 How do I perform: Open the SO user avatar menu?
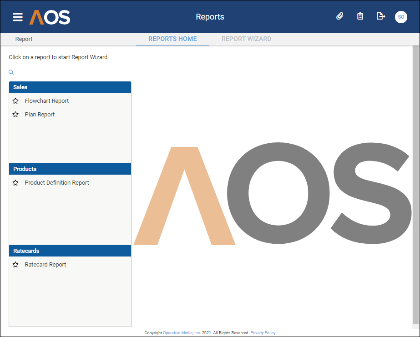[401, 17]
